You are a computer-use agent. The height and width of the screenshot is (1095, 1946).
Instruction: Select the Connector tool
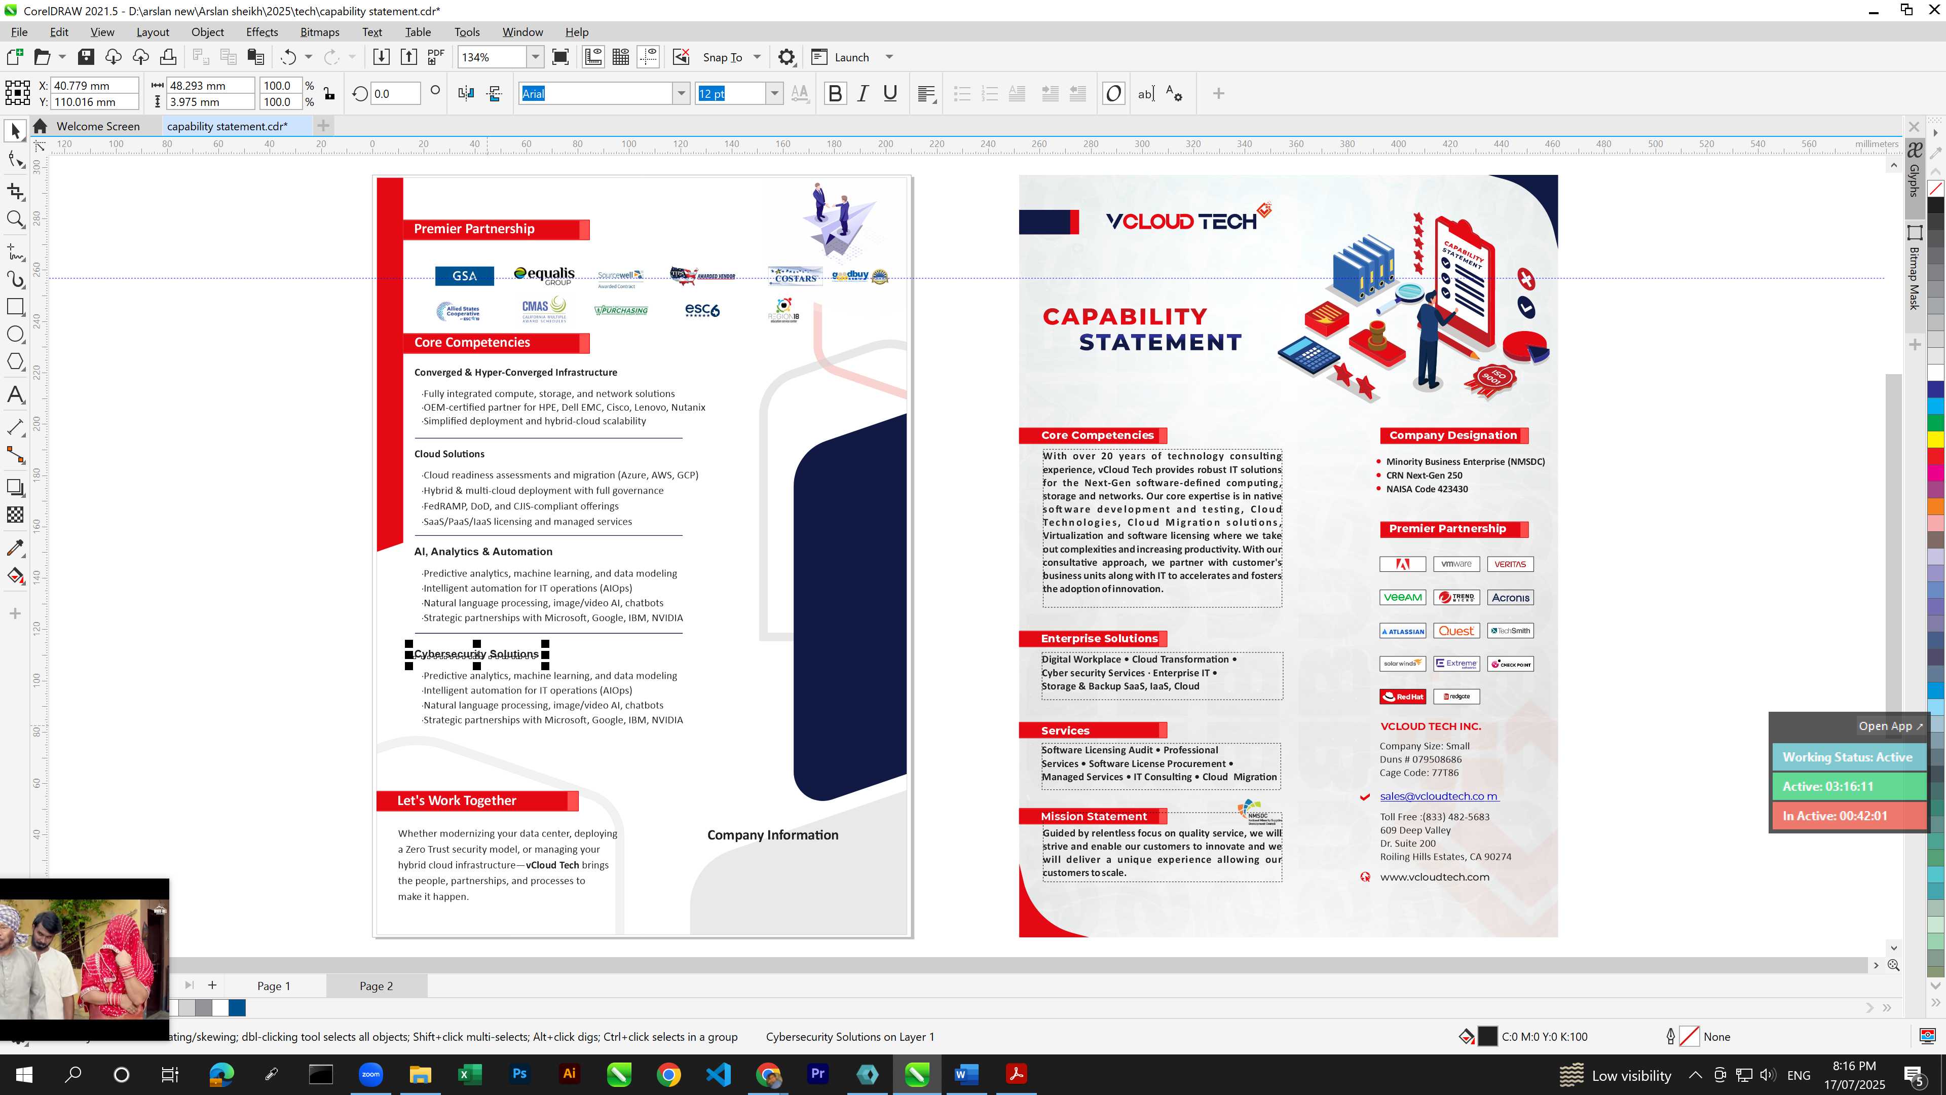point(15,455)
